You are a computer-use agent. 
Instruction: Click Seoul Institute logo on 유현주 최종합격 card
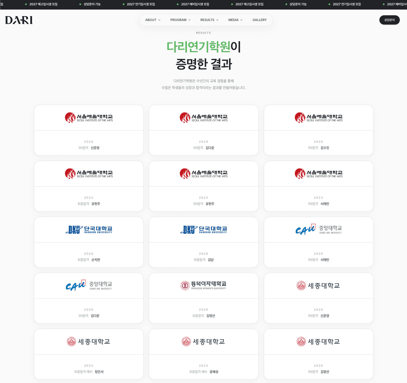coord(89,173)
